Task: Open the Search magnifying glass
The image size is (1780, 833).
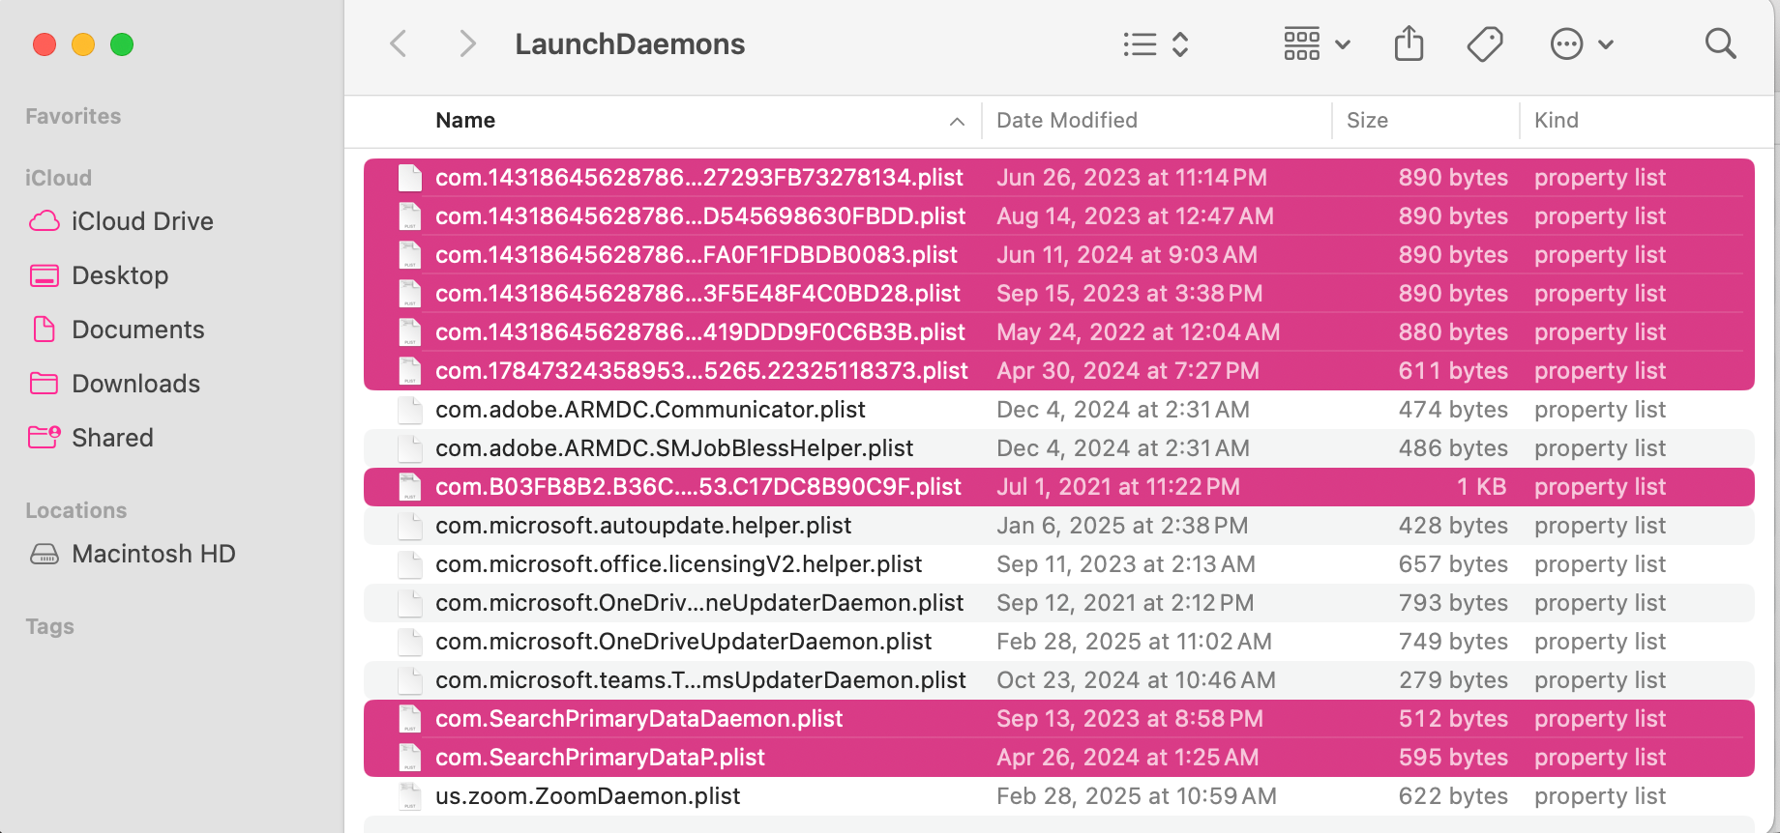Action: point(1720,43)
